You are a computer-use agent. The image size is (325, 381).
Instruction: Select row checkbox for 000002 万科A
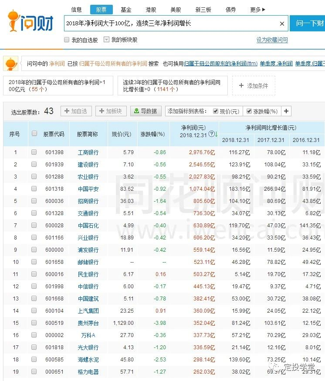point(34,335)
